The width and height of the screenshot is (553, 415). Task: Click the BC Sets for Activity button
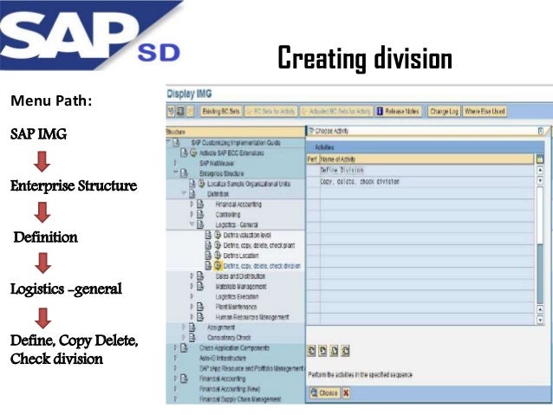[x=270, y=112]
